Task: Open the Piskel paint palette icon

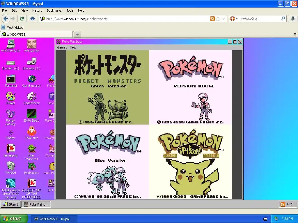Action: coord(11,98)
